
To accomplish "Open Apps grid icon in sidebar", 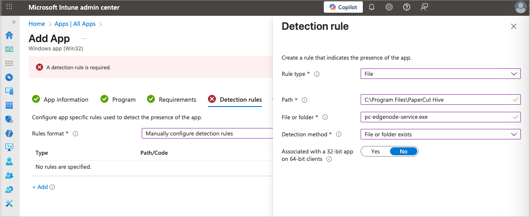I will click(9, 105).
